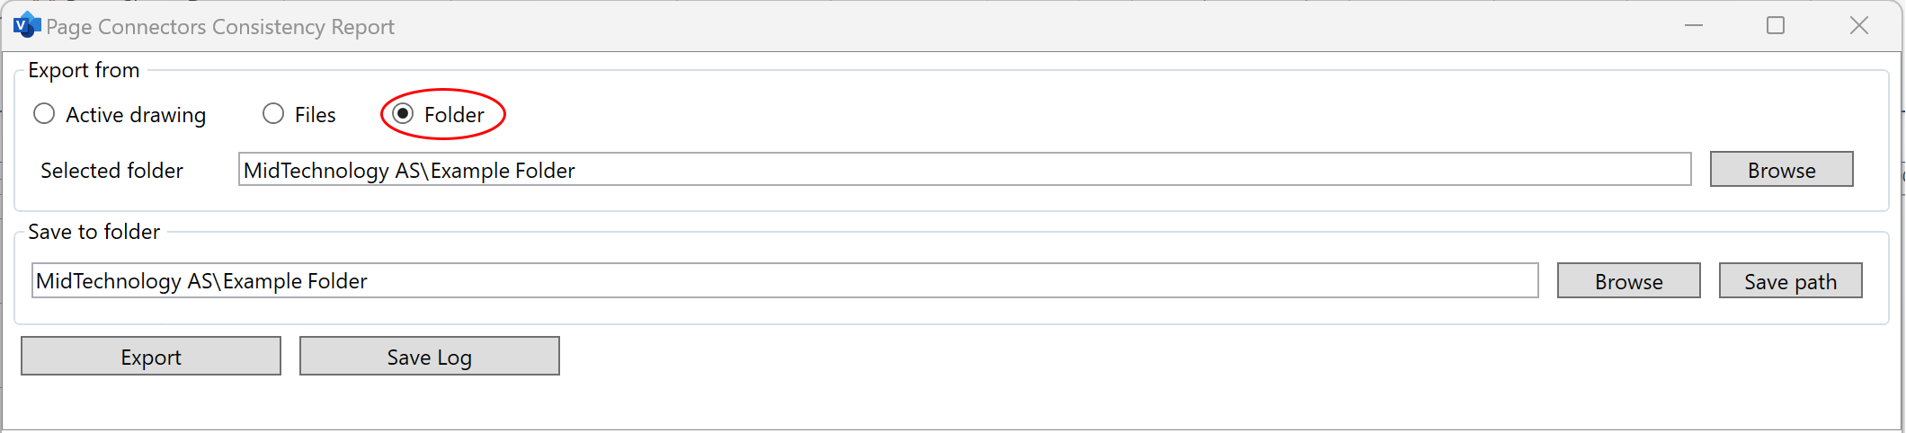Minimize the Page Connectors Consistency Report window
The height and width of the screenshot is (433, 1906).
1694,25
